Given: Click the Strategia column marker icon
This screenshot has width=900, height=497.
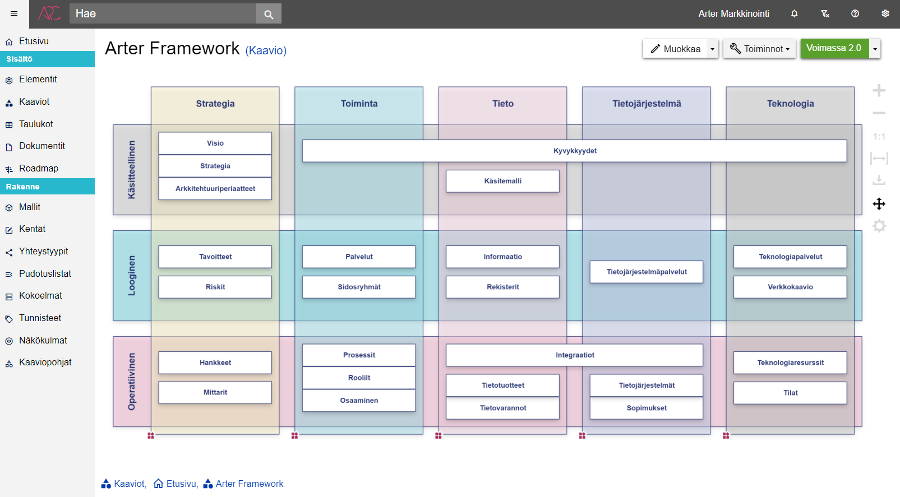Looking at the screenshot, I should [x=151, y=435].
